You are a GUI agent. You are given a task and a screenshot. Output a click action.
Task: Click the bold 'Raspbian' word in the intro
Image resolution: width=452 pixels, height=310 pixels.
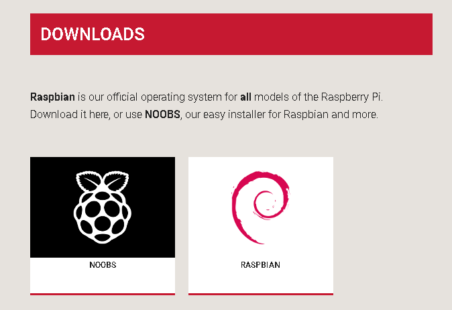[52, 97]
